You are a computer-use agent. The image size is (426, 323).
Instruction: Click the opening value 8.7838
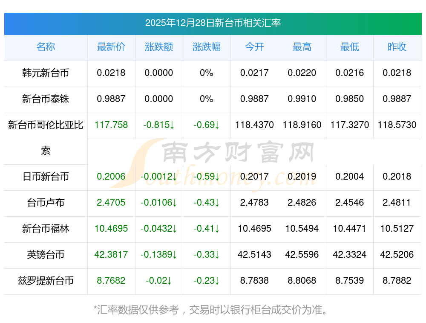(x=254, y=281)
